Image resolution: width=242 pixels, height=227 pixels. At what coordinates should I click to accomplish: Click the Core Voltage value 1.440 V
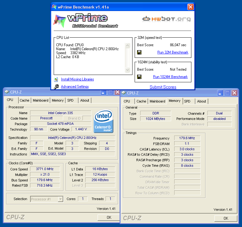click(81, 129)
